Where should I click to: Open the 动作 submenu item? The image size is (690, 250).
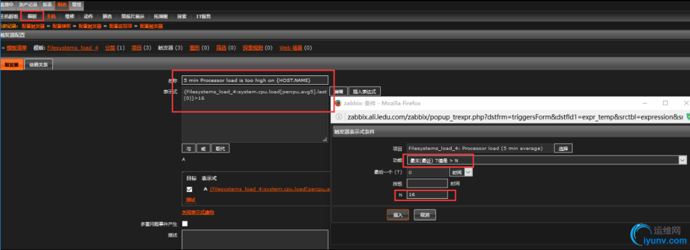pyautogui.click(x=88, y=16)
